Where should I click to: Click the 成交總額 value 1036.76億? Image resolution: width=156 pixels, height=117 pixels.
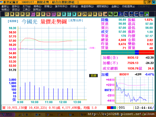pos(135,68)
